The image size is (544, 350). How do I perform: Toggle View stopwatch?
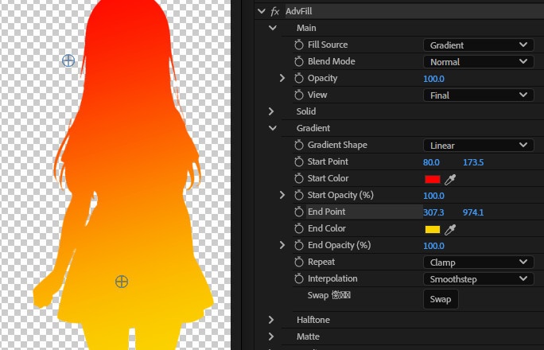tap(299, 95)
